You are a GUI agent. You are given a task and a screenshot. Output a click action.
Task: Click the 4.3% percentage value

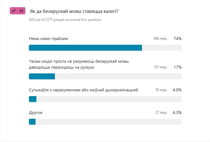click(x=177, y=112)
